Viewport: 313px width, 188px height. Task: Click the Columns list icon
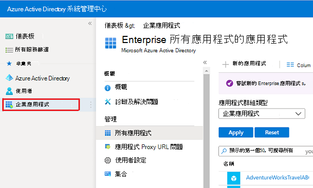coord(290,65)
